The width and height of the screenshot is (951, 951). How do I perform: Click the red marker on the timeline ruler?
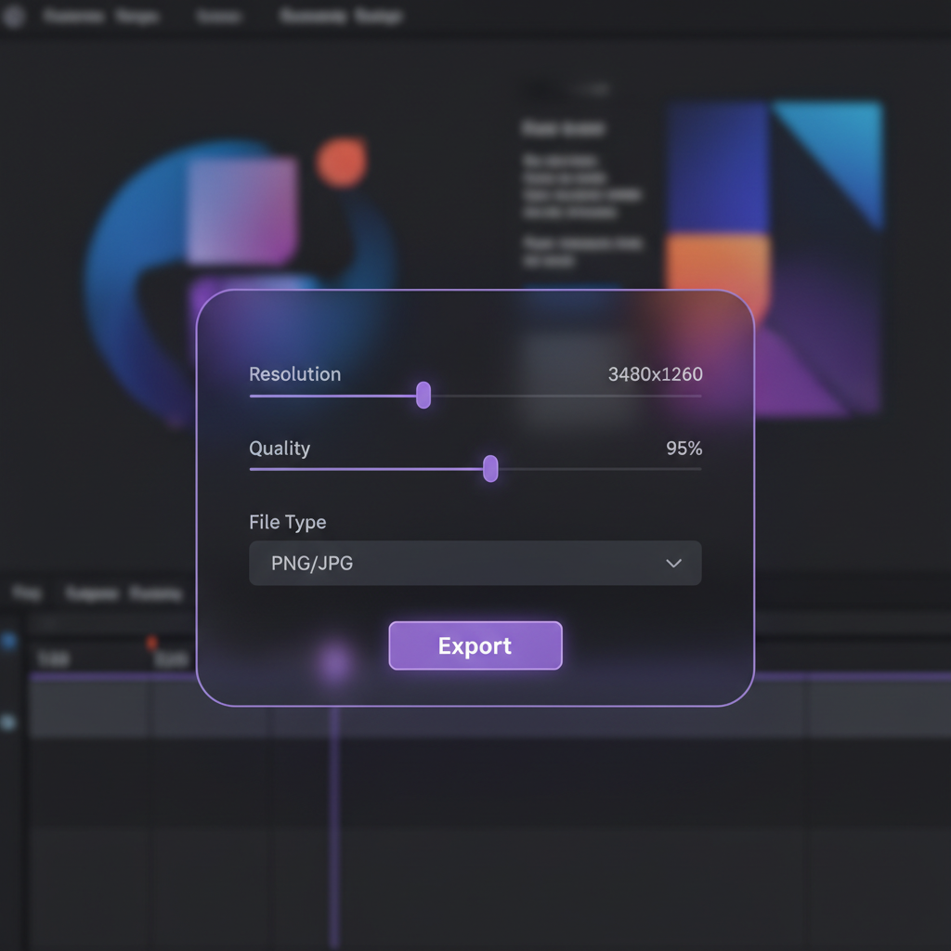click(151, 642)
